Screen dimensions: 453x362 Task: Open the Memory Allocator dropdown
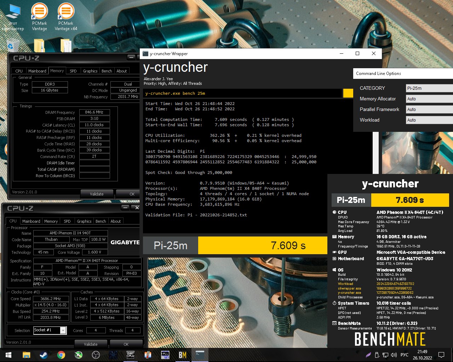[429, 99]
